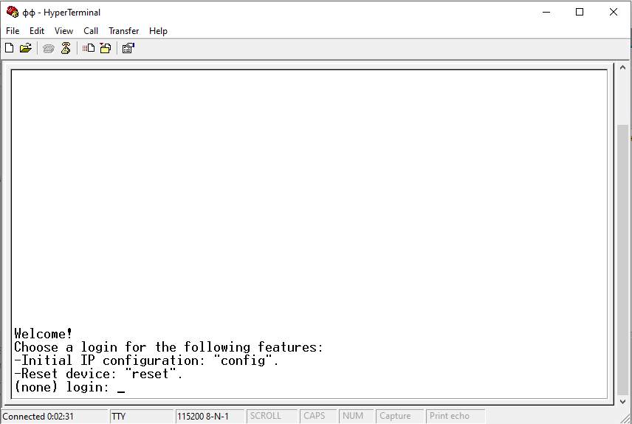The width and height of the screenshot is (632, 424).
Task: Click the Receive file toolbar icon
Action: tap(106, 49)
